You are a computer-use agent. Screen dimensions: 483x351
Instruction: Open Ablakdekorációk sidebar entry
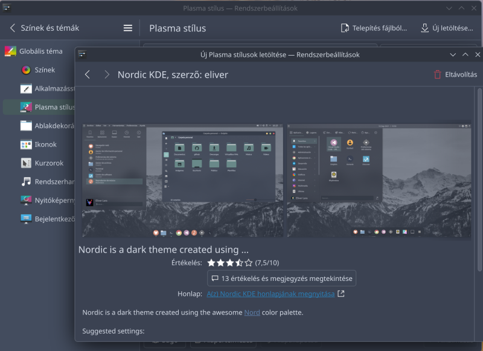pos(38,126)
